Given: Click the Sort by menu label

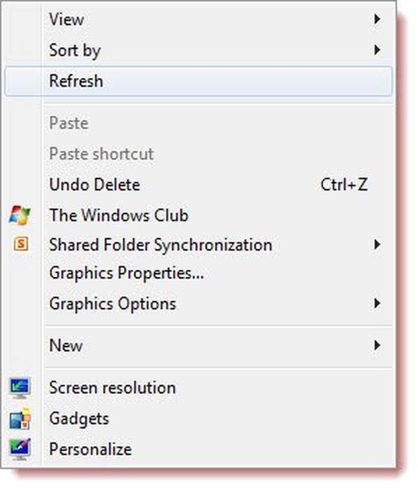Looking at the screenshot, I should tap(74, 50).
